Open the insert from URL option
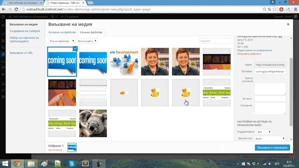This screenshot has width=299, height=168. (21, 53)
